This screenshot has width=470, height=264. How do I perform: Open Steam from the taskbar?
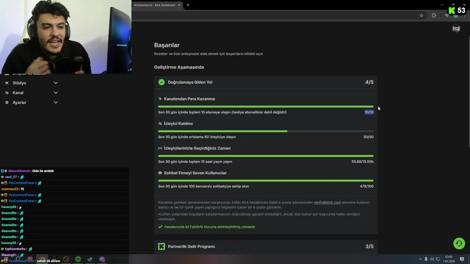(x=90, y=259)
